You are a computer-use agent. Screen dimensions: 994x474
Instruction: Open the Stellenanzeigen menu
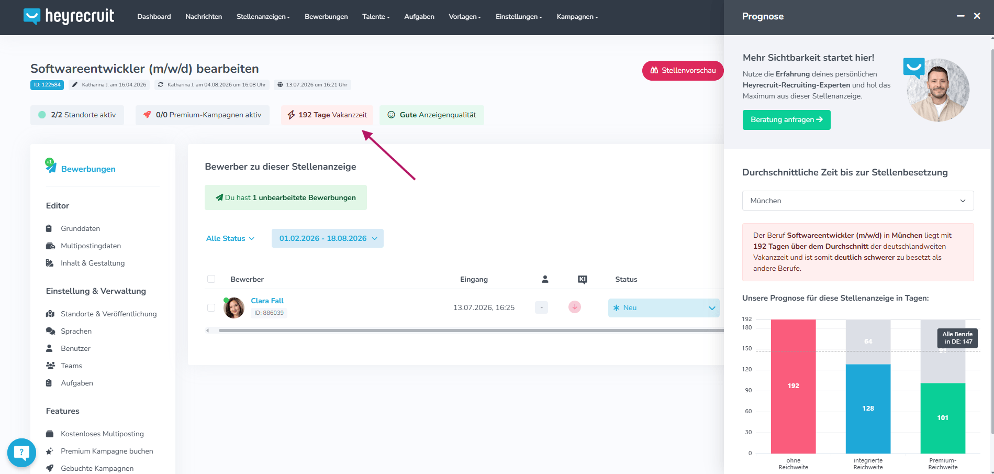263,17
